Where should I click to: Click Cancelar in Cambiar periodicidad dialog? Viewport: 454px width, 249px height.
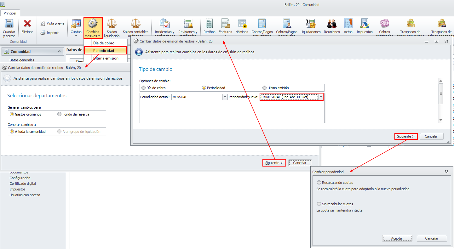[432, 238]
